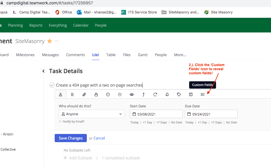Switch to the Gantt tab
This screenshot has height=167, width=271.
(x=143, y=55)
